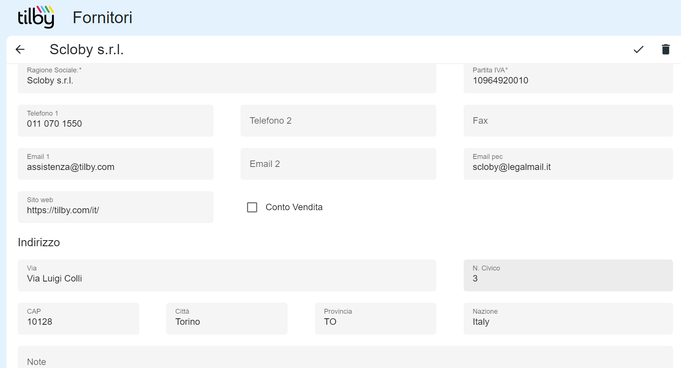Enable the Conto Vendita checkbox

coord(252,207)
